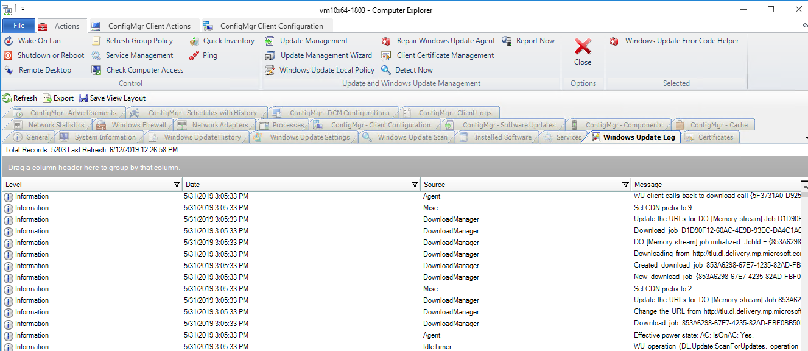Open Service Management
Image resolution: width=808 pixels, height=351 pixels.
click(x=139, y=55)
